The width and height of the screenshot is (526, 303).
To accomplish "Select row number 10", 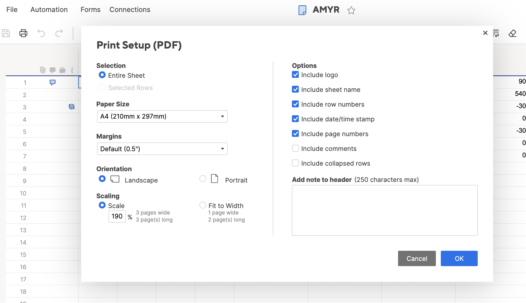I will tap(23, 193).
